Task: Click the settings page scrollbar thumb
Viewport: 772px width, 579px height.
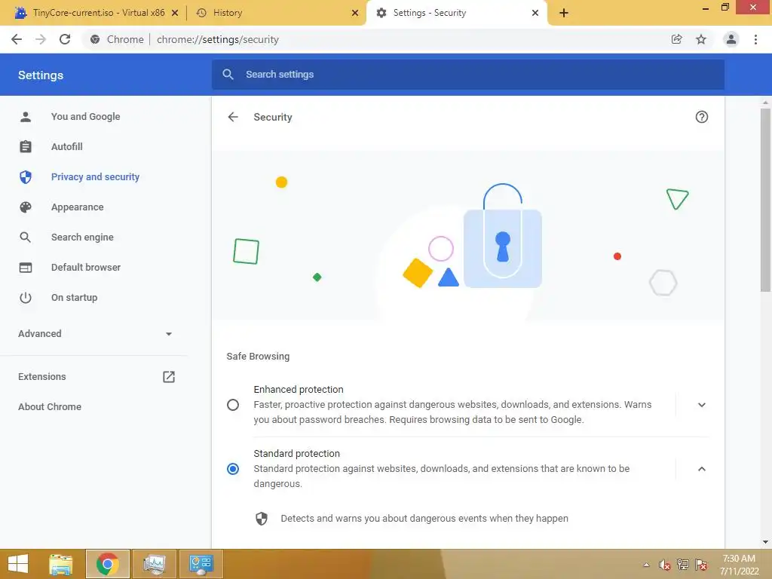Action: coord(765,199)
